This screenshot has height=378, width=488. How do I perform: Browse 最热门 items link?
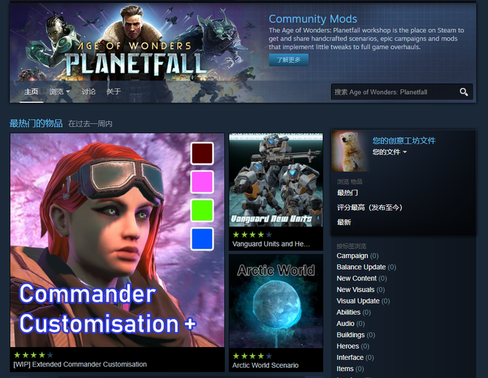pos(347,193)
